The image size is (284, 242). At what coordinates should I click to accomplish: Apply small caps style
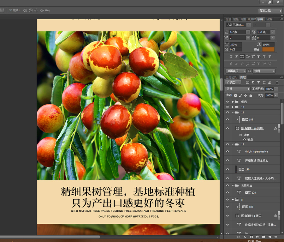click(x=248, y=57)
